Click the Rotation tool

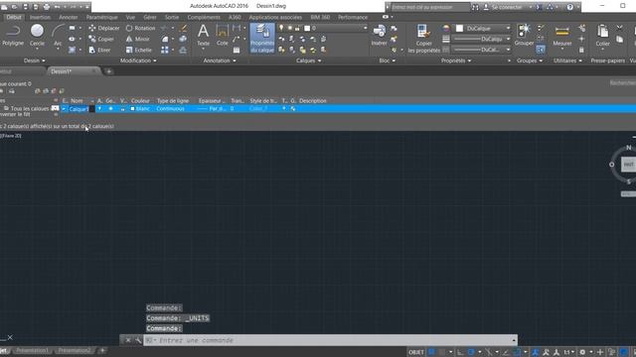(x=140, y=28)
